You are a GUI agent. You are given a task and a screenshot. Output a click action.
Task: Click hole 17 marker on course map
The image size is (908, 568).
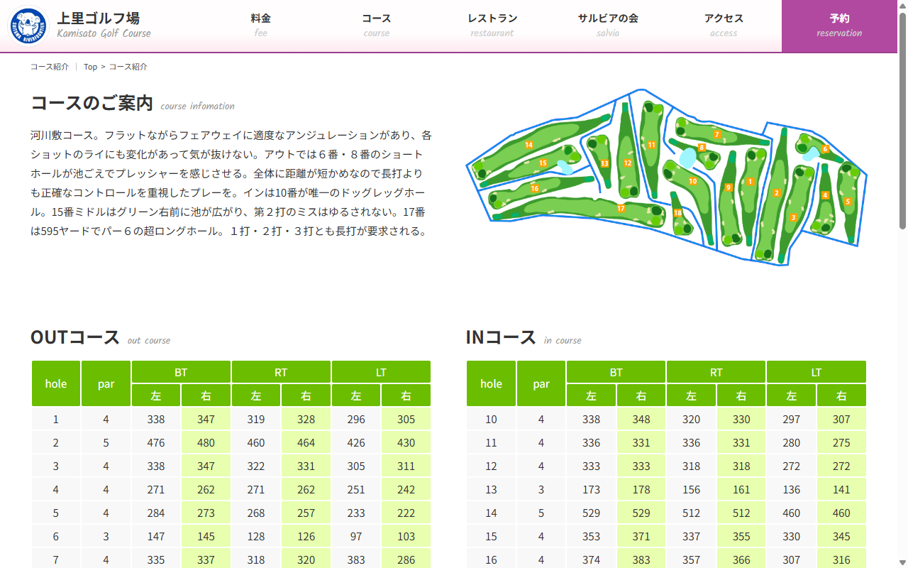tap(621, 209)
